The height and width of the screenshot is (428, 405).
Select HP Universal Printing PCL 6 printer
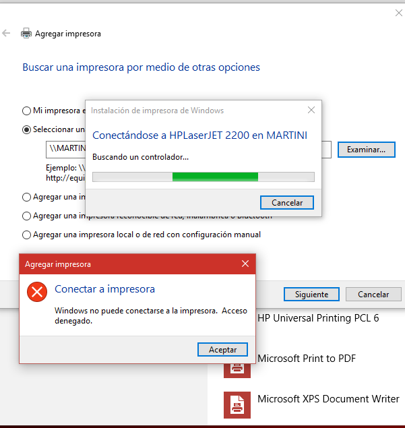[318, 318]
